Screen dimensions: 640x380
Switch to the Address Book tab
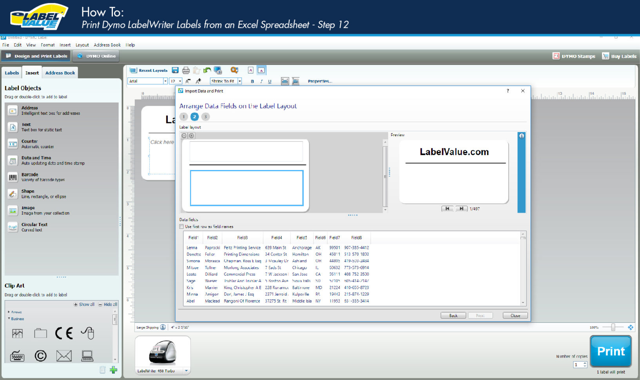60,72
